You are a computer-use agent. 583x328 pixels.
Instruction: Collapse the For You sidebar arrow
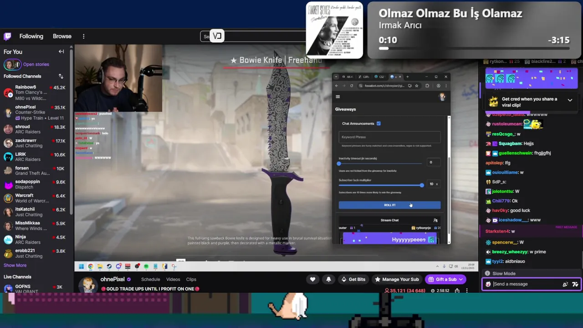coord(61,51)
